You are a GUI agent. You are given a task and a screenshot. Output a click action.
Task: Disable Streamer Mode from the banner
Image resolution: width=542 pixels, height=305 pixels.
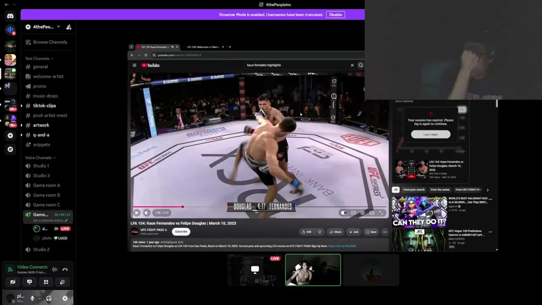335,15
